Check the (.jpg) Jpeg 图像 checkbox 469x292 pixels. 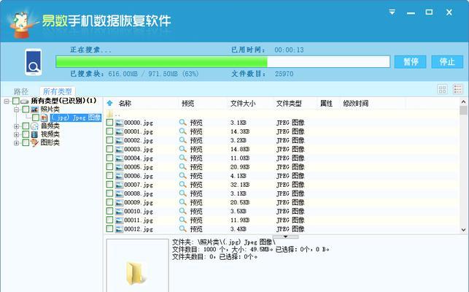point(36,118)
